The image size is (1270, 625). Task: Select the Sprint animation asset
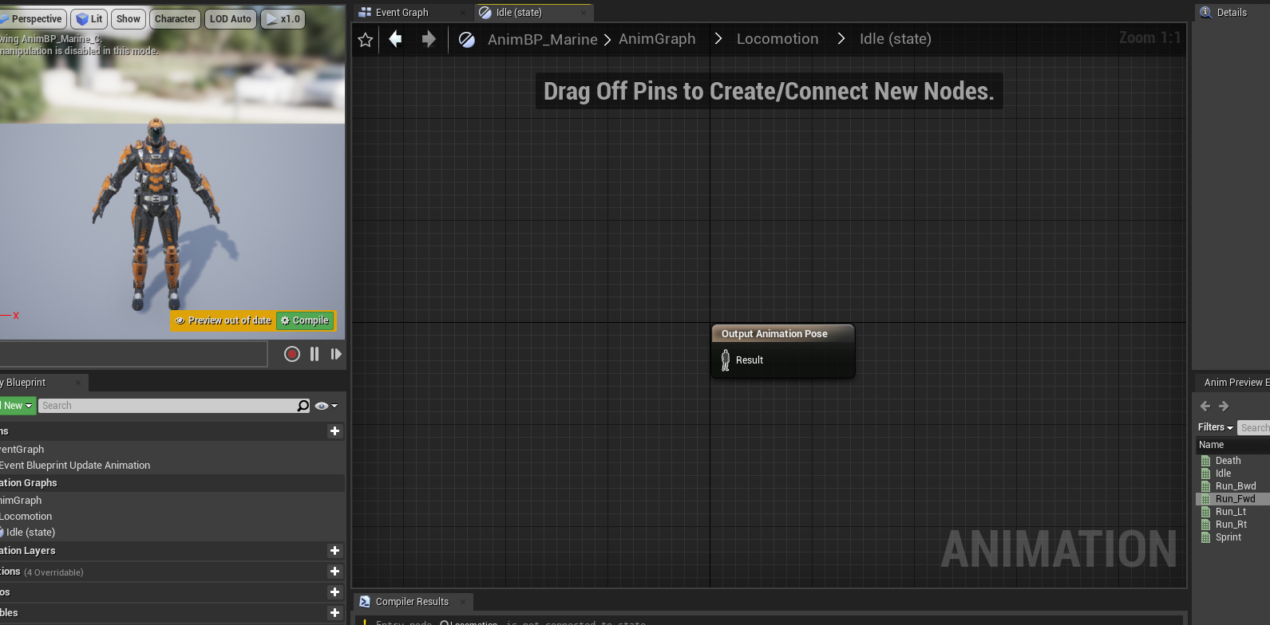coord(1228,537)
